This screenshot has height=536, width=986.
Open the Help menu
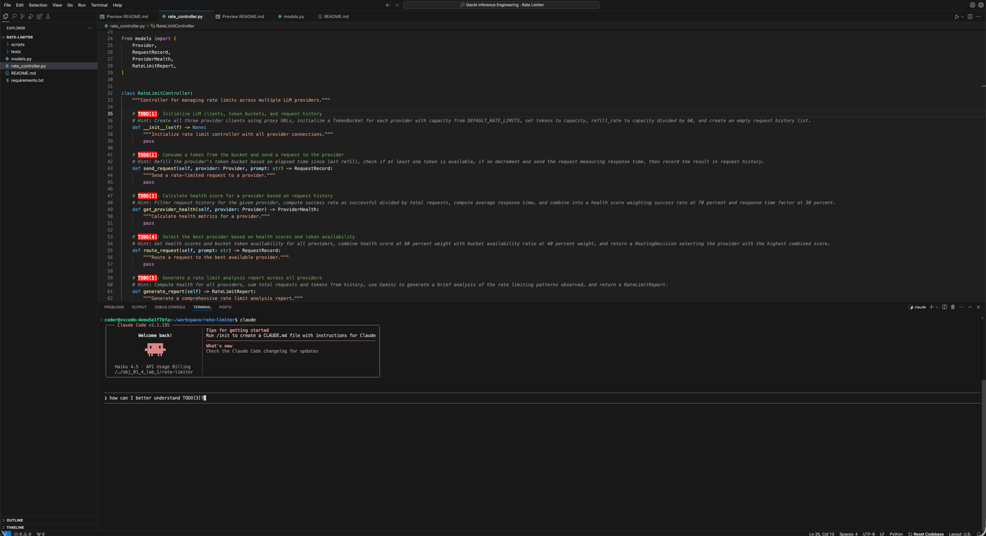(117, 5)
